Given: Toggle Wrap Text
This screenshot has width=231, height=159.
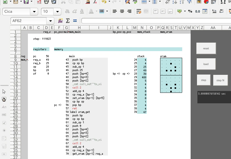Looking at the screenshot, I should 139,11.
